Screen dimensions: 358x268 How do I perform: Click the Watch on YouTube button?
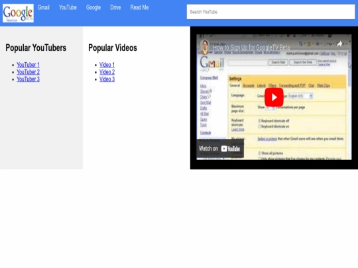pos(220,149)
